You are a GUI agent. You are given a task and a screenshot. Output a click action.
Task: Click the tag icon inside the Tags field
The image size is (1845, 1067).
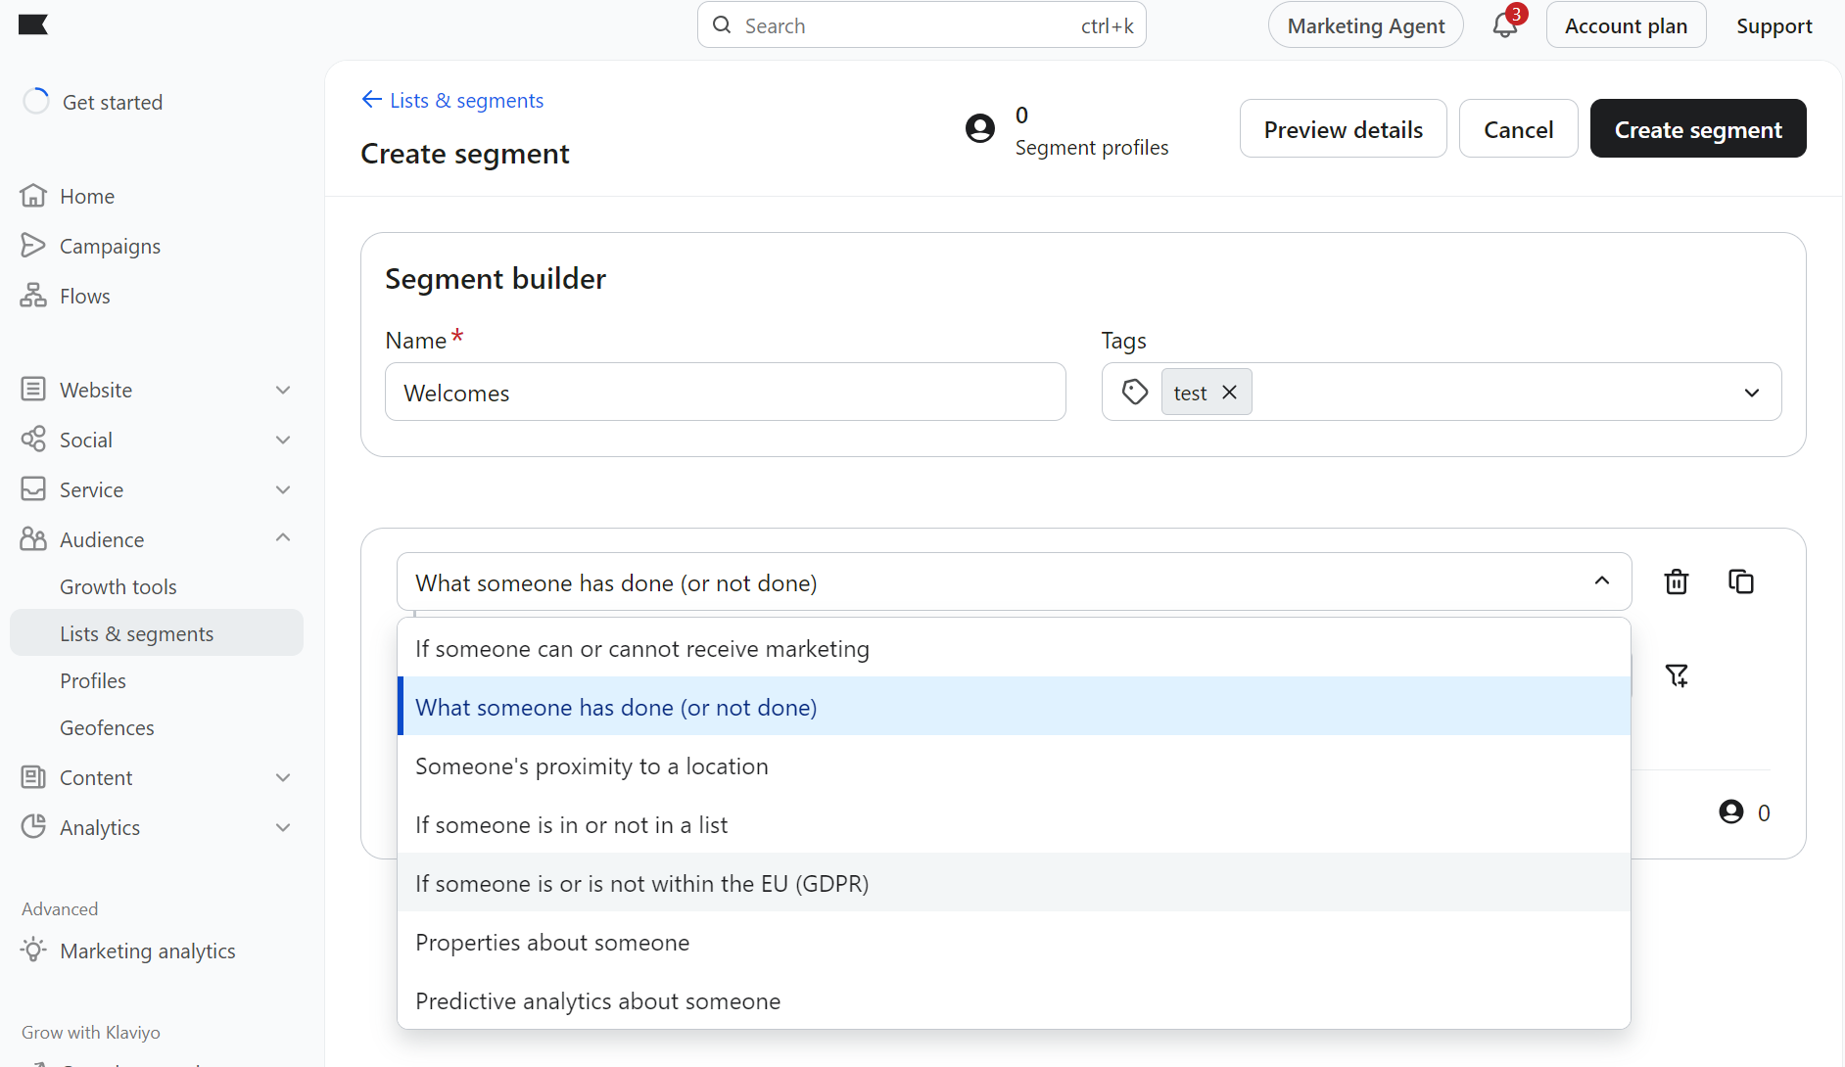(1133, 392)
